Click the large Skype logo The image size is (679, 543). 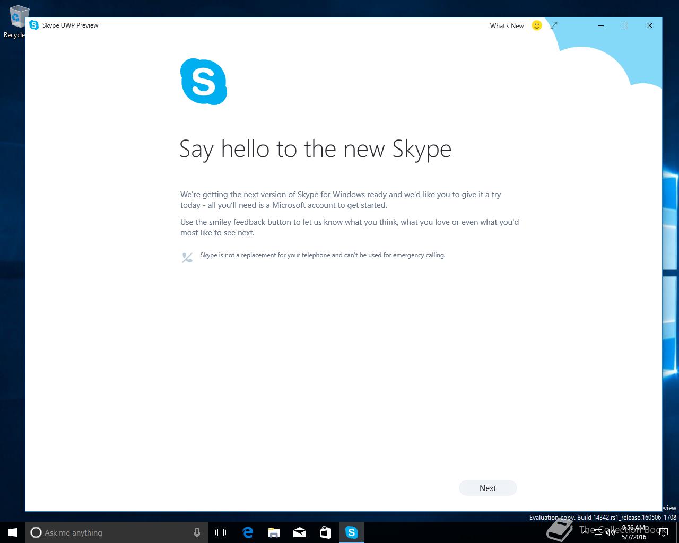pyautogui.click(x=204, y=82)
